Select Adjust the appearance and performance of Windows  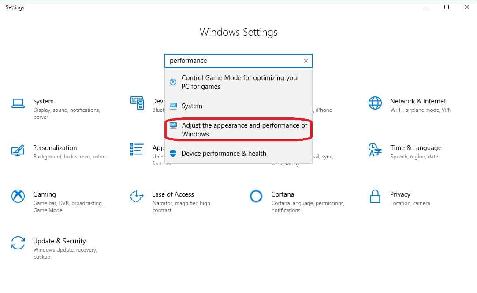[x=238, y=130]
